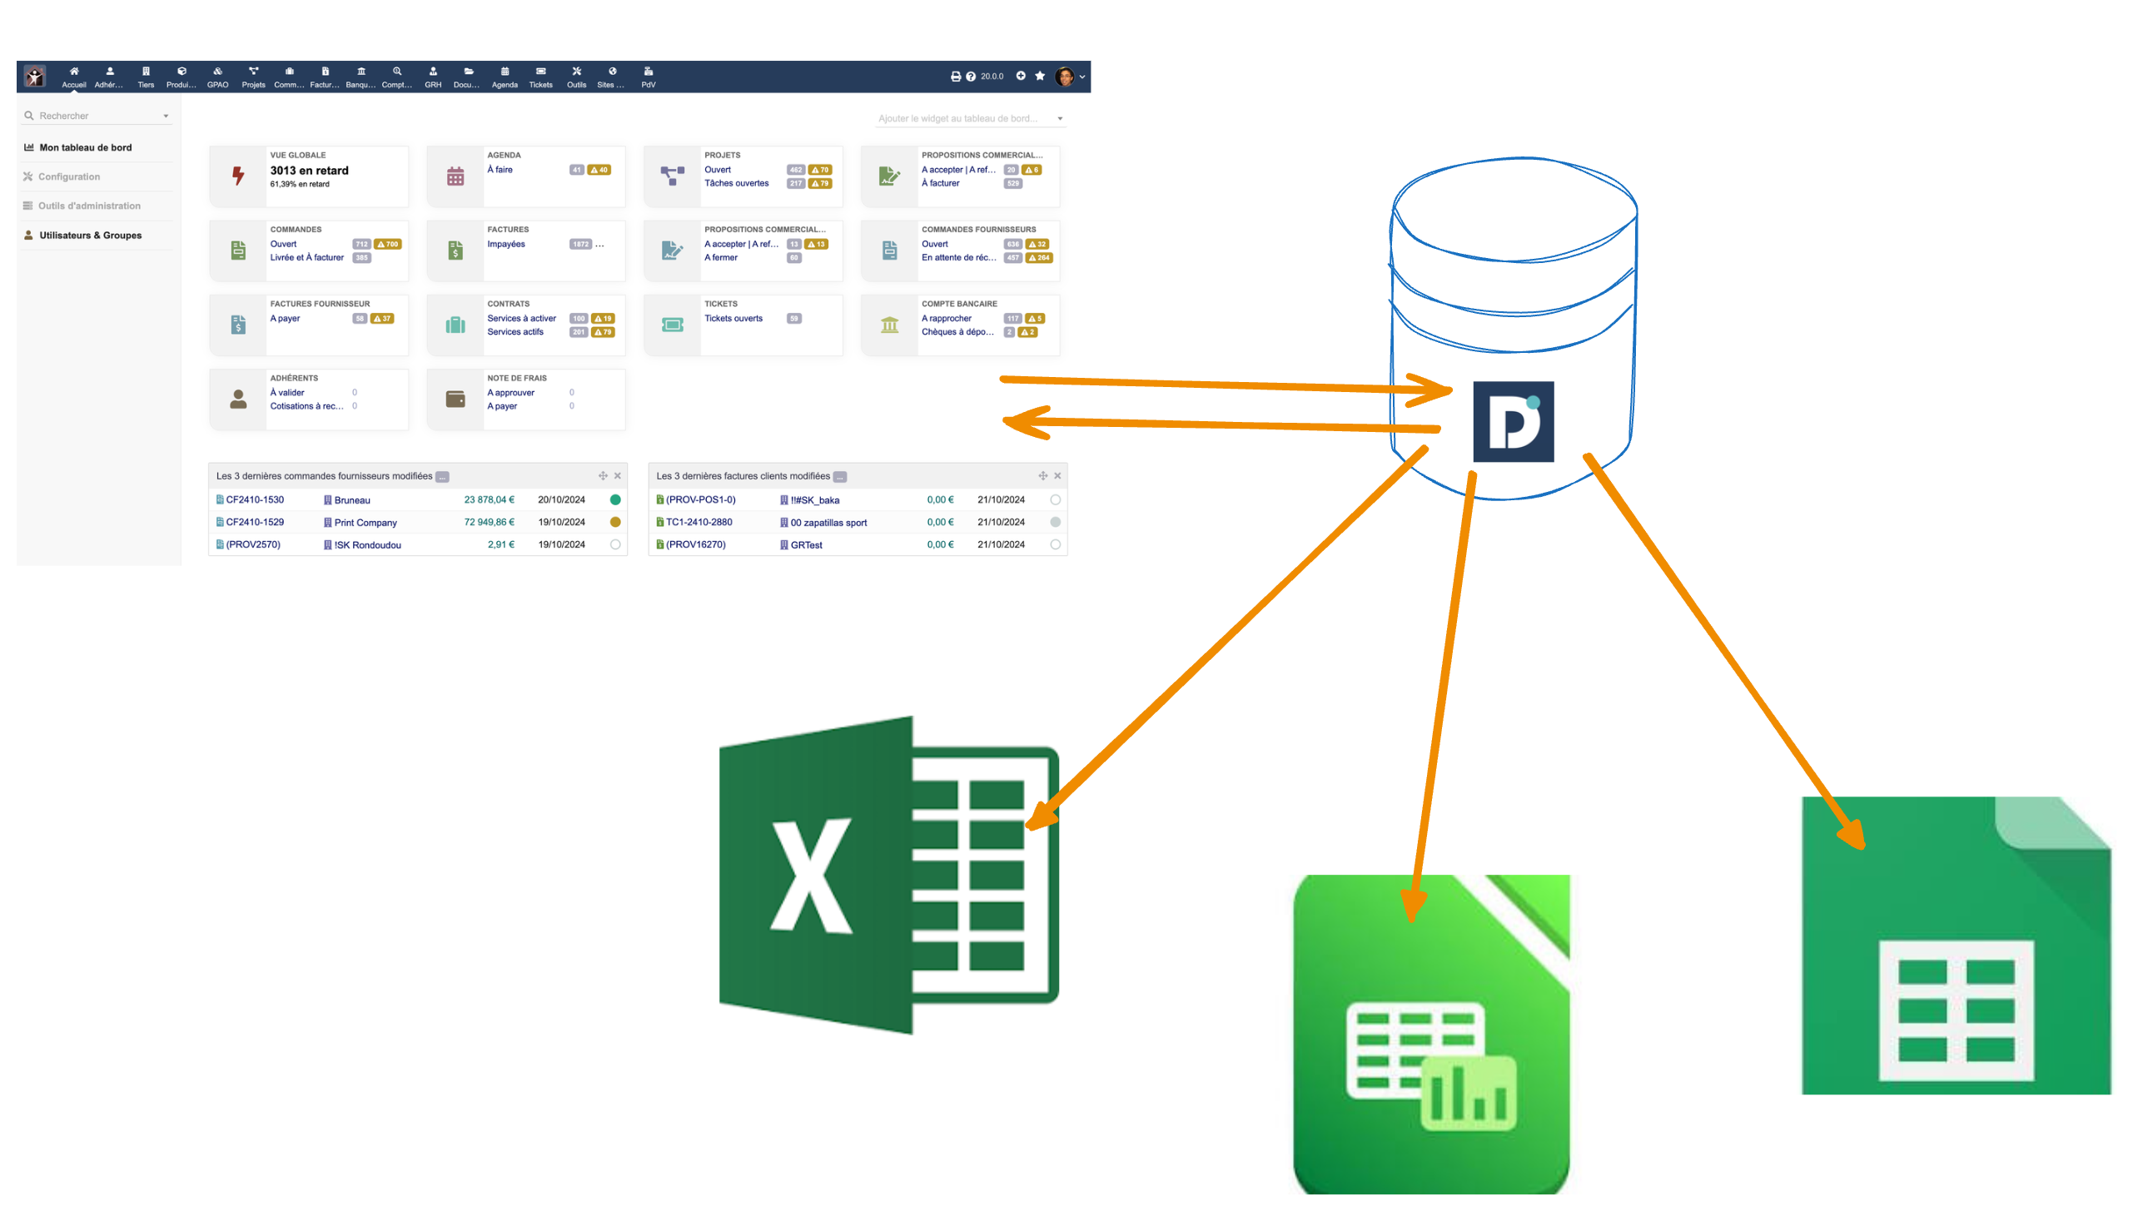Toggle status circle for (PROV2570) order
Viewport: 2133px width, 1211px height.
tap(615, 544)
